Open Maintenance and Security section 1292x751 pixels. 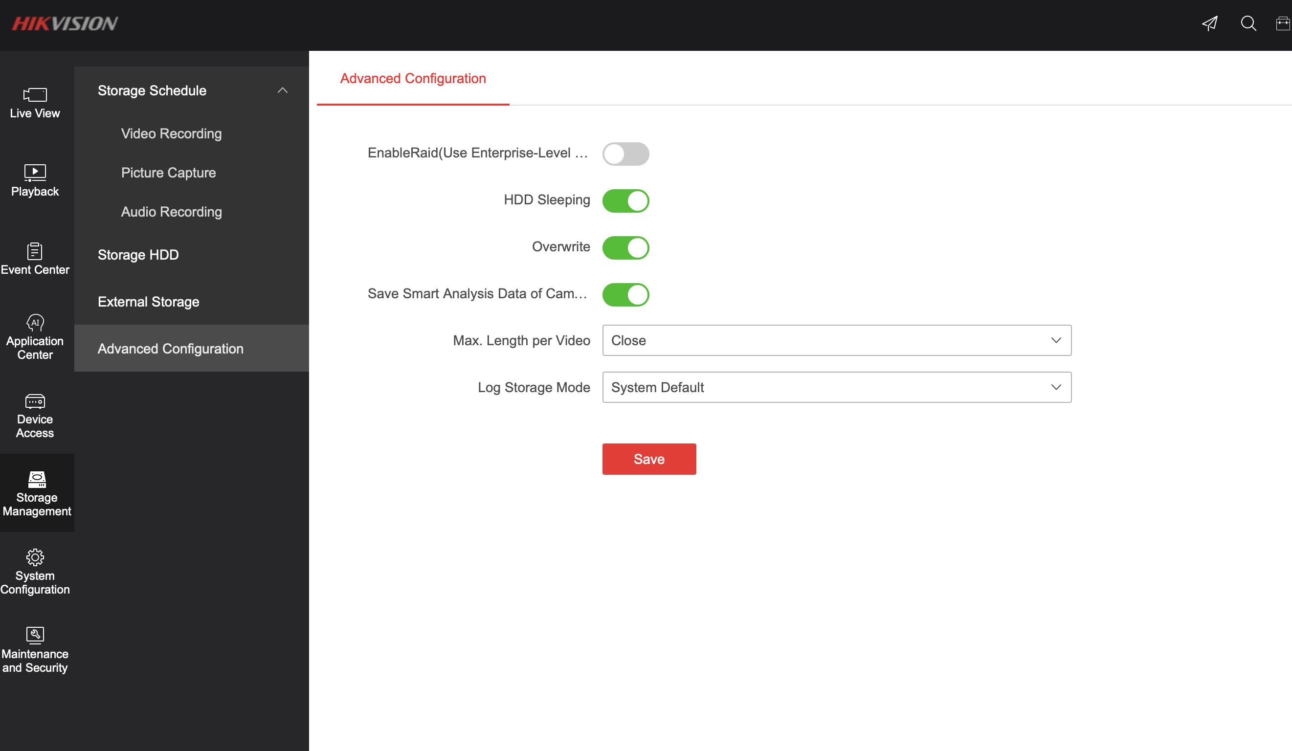coord(35,649)
